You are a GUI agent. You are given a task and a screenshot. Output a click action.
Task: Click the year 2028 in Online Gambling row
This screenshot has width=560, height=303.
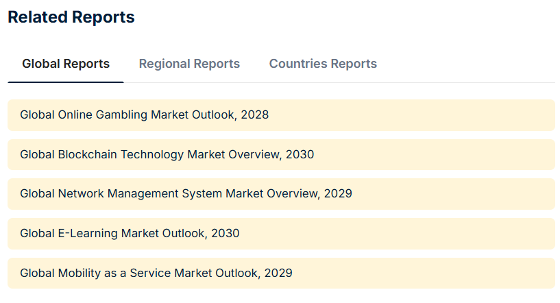[x=255, y=114]
